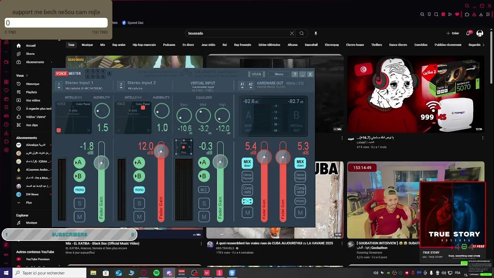Viewport: 494px width, 278px height.
Task: Toggle the A bus button on Stereo Input 2
Action: coord(139,163)
